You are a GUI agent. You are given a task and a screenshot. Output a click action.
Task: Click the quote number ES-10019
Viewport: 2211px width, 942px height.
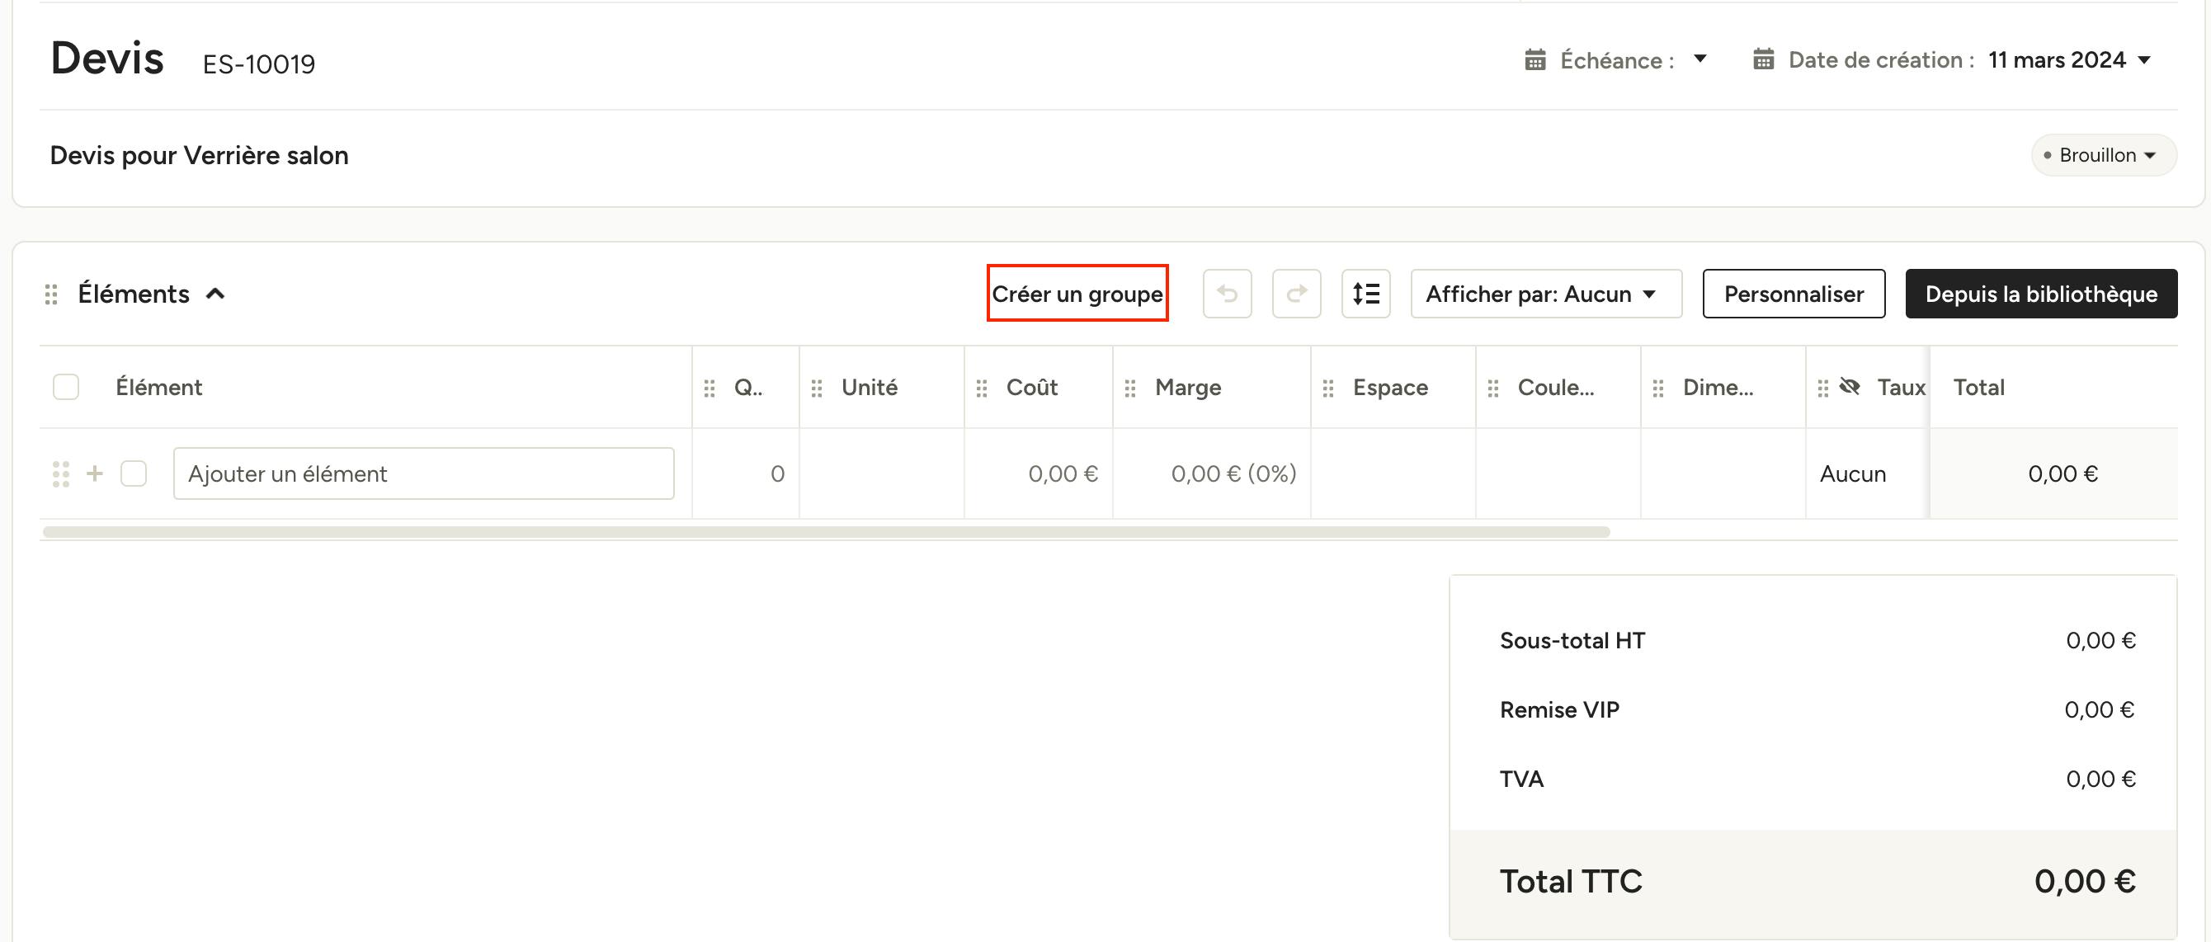tap(258, 64)
